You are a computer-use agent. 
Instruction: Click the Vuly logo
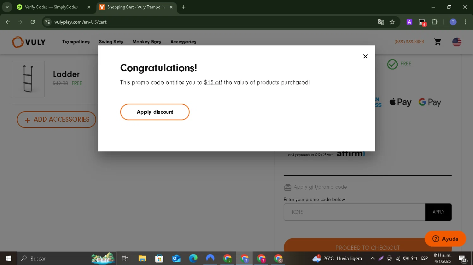[29, 42]
